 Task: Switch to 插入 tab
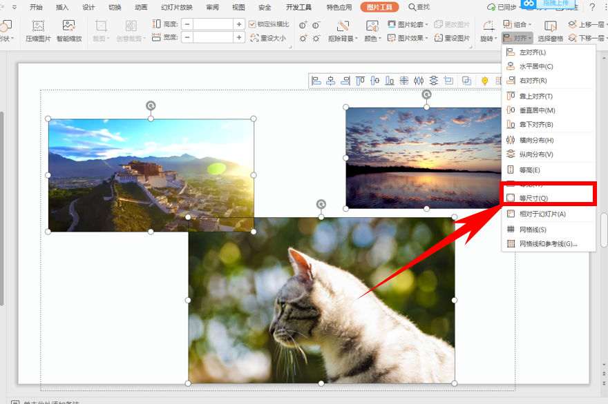point(62,7)
